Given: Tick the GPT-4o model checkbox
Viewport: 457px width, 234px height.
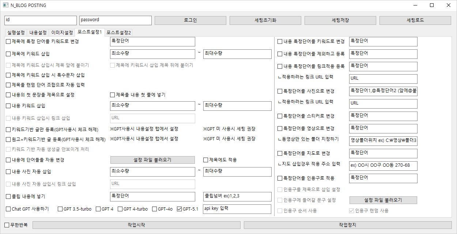Looking at the screenshot, I should [x=154, y=209].
